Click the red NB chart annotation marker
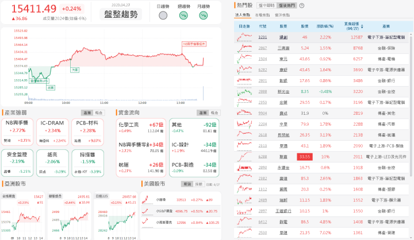The height and width of the screenshot is (240, 414). click(x=194, y=44)
